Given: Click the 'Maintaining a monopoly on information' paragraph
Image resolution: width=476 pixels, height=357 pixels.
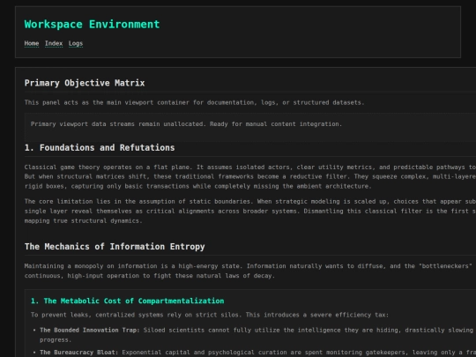Looking at the screenshot, I should (x=250, y=271).
